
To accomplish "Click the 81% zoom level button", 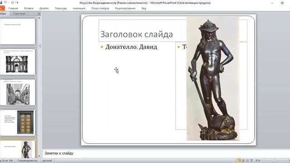I will tap(258, 161).
